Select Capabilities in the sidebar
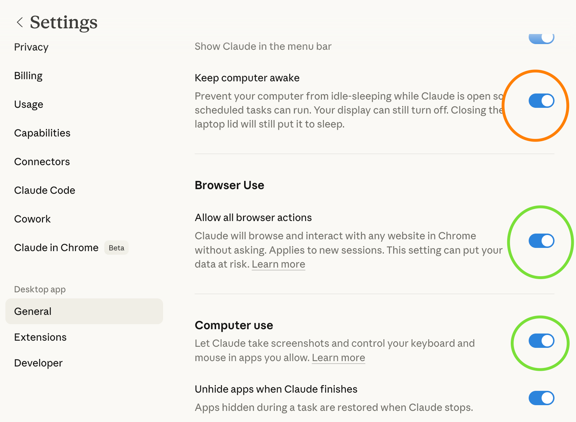The image size is (576, 422). 42,133
